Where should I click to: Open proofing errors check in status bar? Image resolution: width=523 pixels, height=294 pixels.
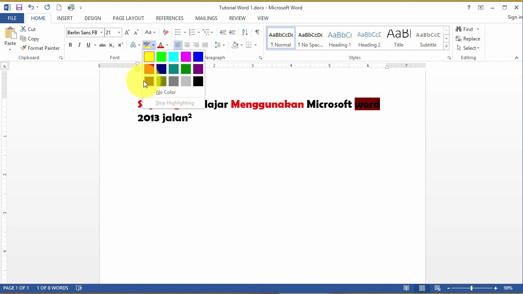[x=79, y=288]
